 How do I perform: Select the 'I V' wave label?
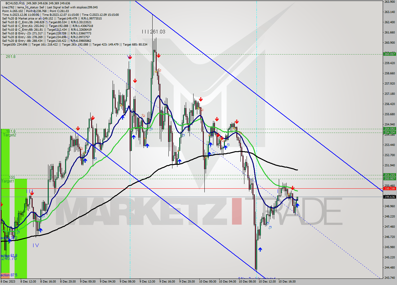(x=36, y=245)
